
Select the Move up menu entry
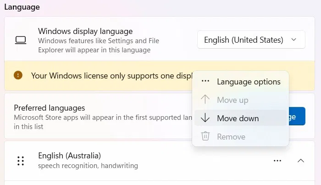click(x=232, y=100)
